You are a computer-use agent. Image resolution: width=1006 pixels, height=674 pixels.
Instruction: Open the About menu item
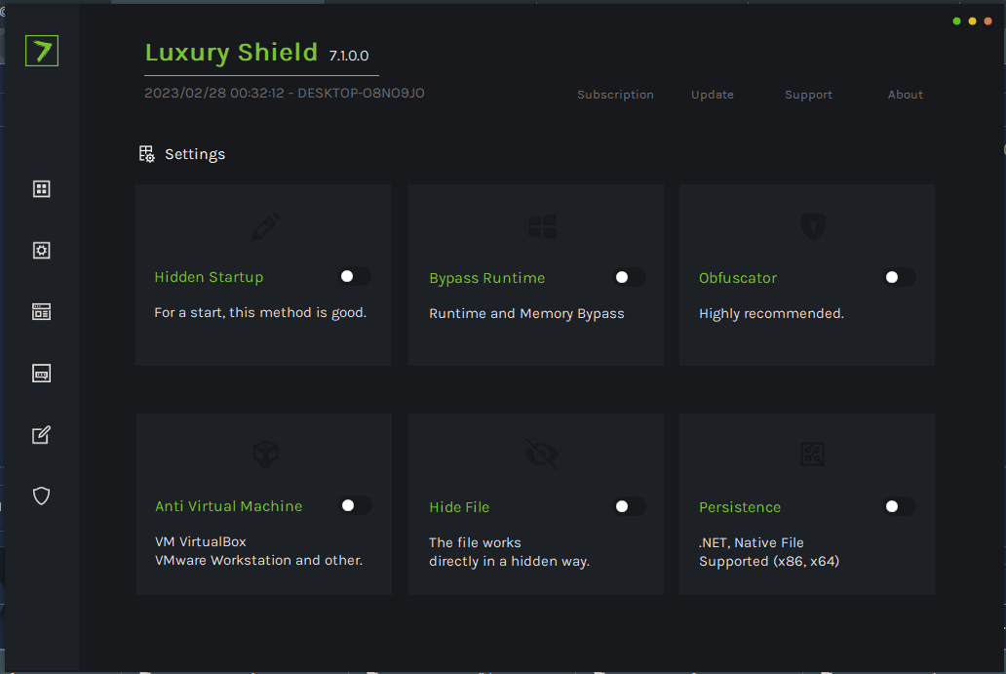pyautogui.click(x=906, y=95)
